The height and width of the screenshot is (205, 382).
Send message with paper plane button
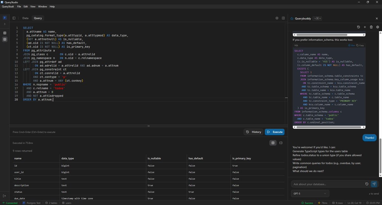[x=374, y=184]
